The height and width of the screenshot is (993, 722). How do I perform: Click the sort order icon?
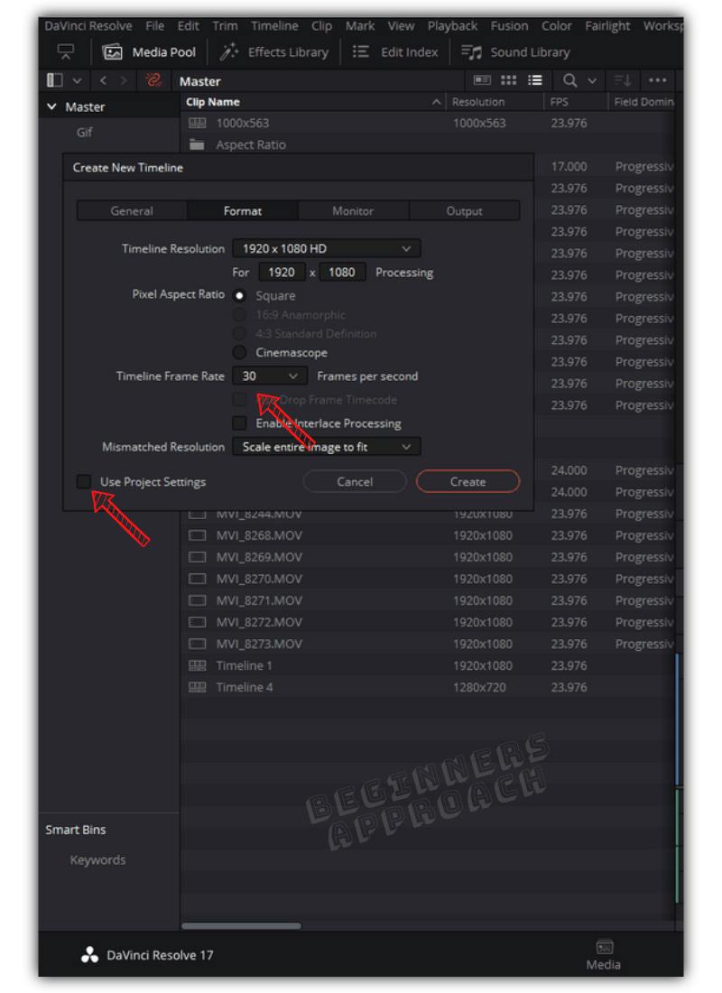(623, 80)
